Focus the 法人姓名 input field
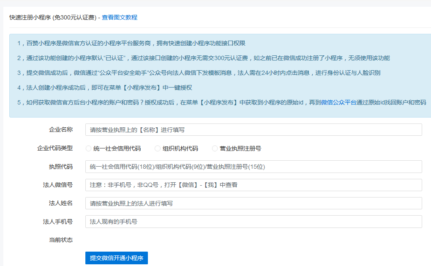Viewport: 431px width, 266px height. click(254, 203)
